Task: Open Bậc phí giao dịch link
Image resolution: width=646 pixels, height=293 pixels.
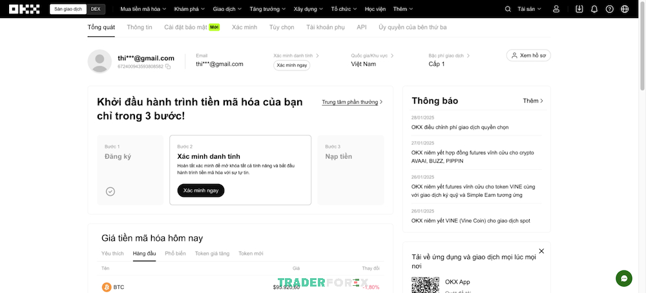Action: pos(449,56)
